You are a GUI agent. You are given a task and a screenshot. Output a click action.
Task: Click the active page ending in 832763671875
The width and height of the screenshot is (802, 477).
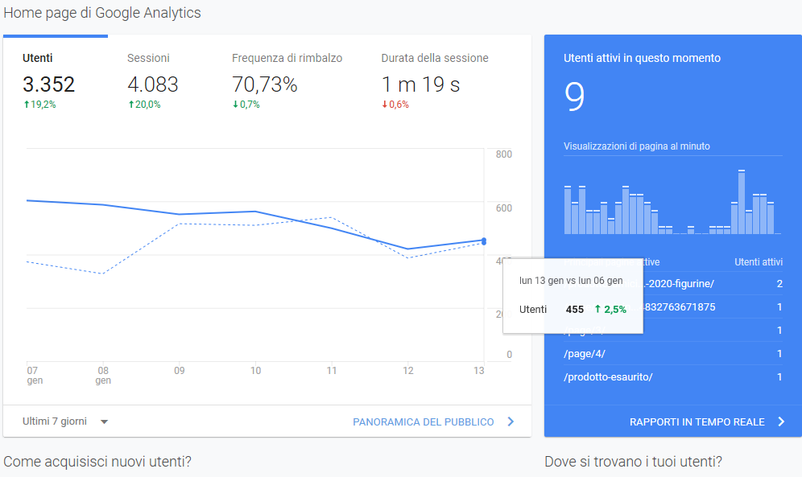[x=673, y=307]
